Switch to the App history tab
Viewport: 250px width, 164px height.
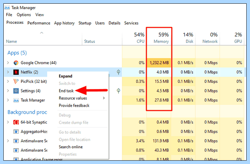click(x=64, y=23)
